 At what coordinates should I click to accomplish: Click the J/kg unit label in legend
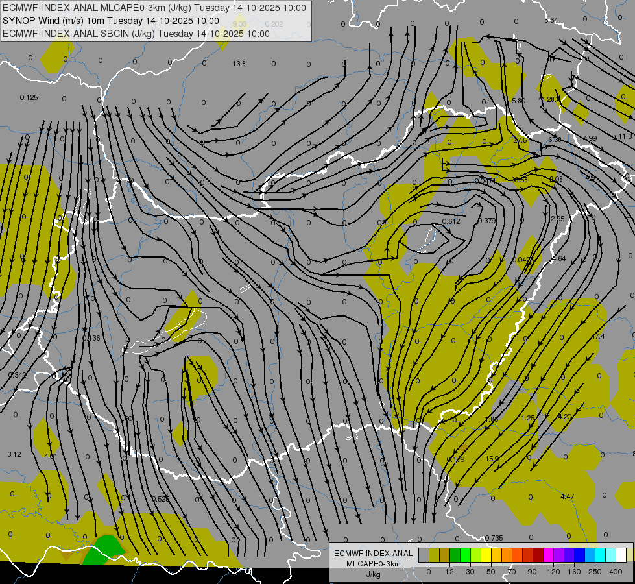(x=374, y=574)
